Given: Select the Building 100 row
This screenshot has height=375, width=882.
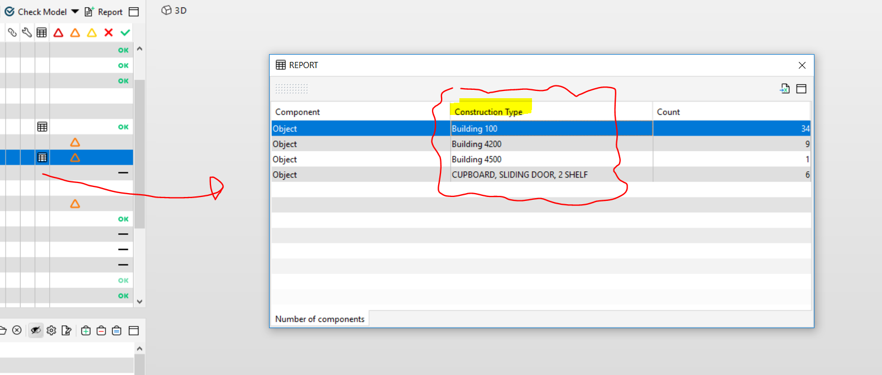Looking at the screenshot, I should click(x=541, y=128).
